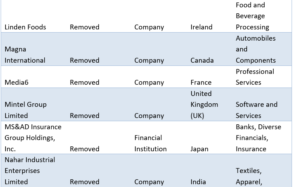This screenshot has height=187, width=293.
Task: Click the Food and Beverage Processing cell
Action: [x=252, y=16]
